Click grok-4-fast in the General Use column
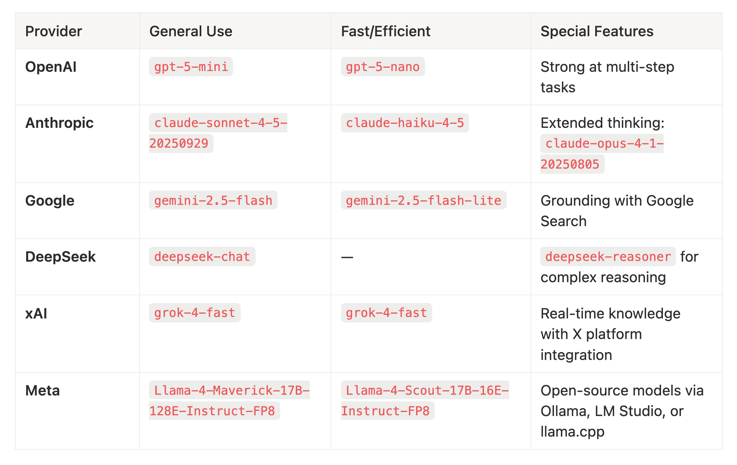 click(x=195, y=313)
